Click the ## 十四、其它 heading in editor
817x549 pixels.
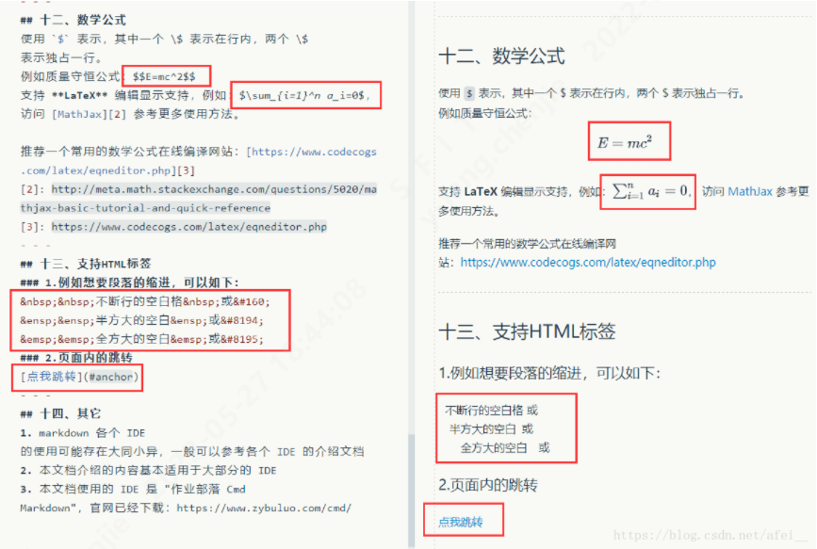coord(60,414)
